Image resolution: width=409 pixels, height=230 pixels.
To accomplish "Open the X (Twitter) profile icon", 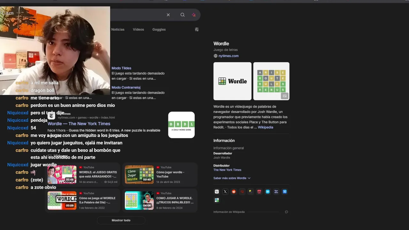I will pyautogui.click(x=225, y=192).
